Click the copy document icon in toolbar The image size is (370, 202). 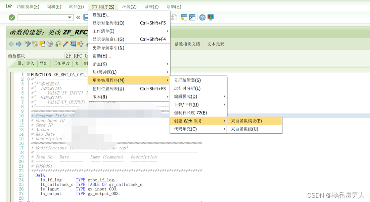point(42,44)
